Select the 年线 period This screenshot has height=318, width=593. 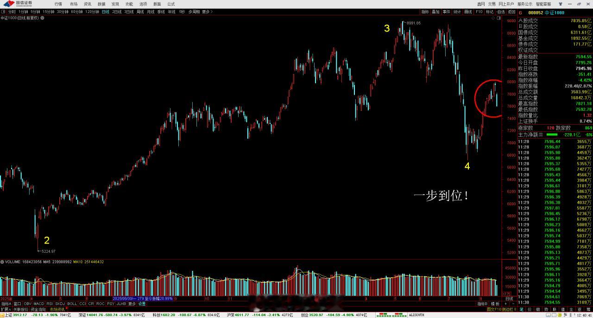[x=171, y=12]
